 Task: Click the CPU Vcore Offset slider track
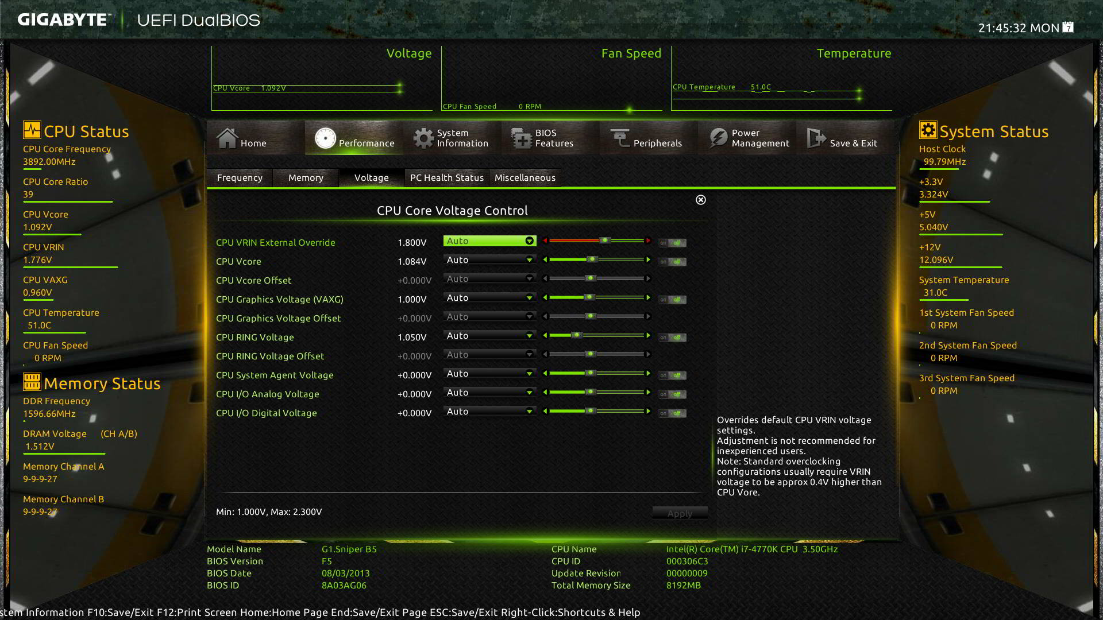click(596, 278)
